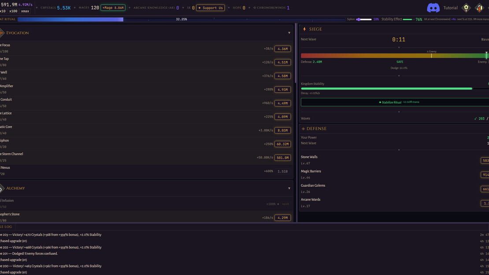
Task: Click the Stone Walls defense label
Action: tap(309, 157)
